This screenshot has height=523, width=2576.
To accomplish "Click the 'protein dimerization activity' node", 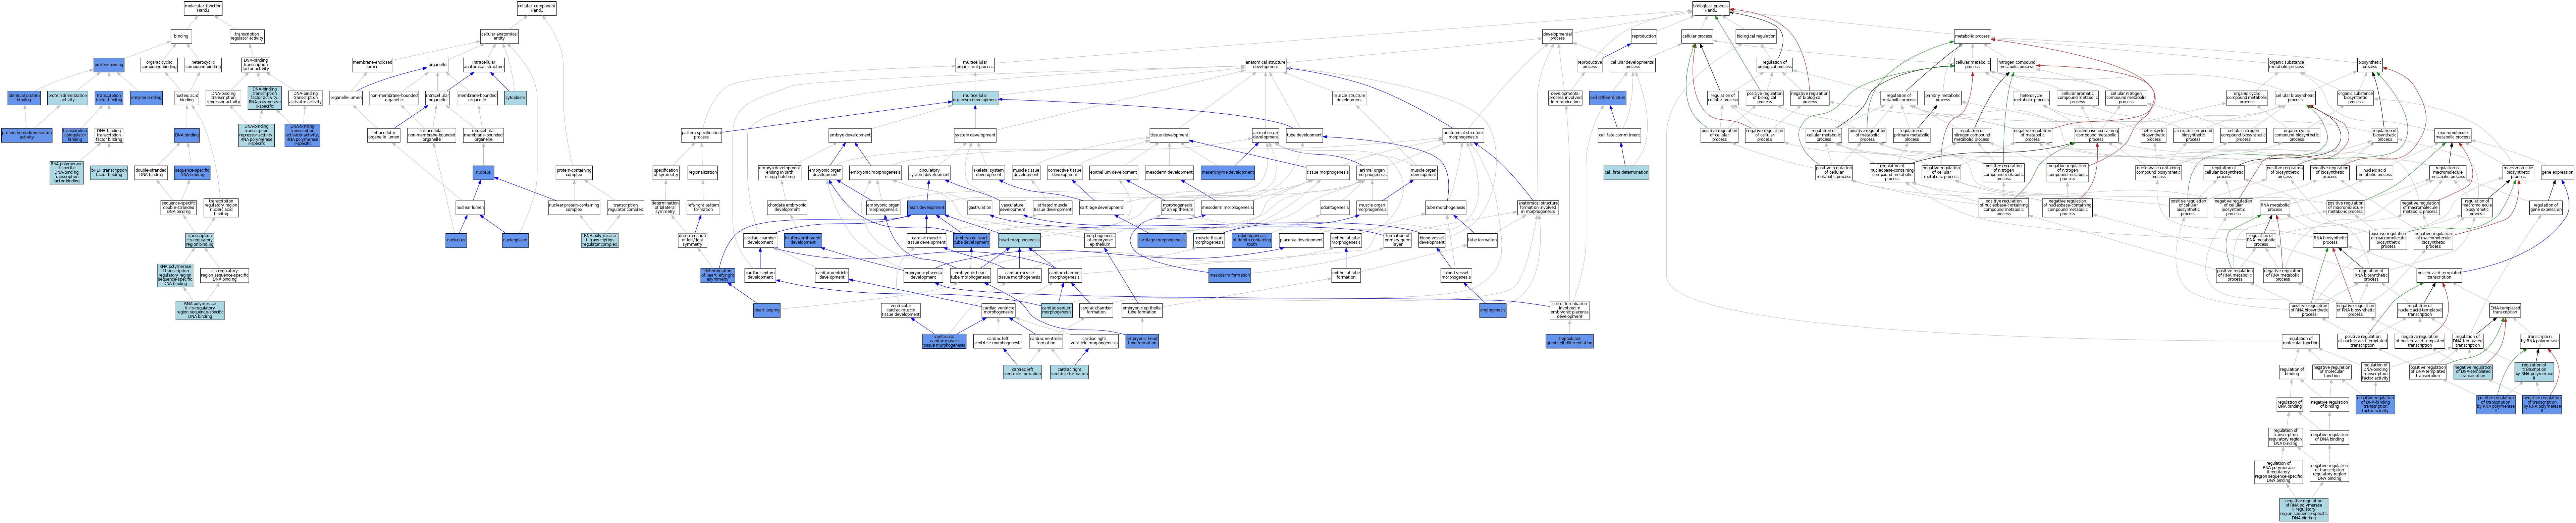I will tap(68, 98).
